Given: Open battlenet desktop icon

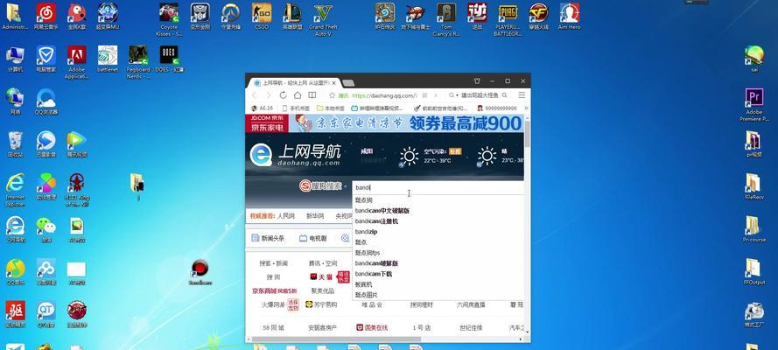Looking at the screenshot, I should click(108, 59).
